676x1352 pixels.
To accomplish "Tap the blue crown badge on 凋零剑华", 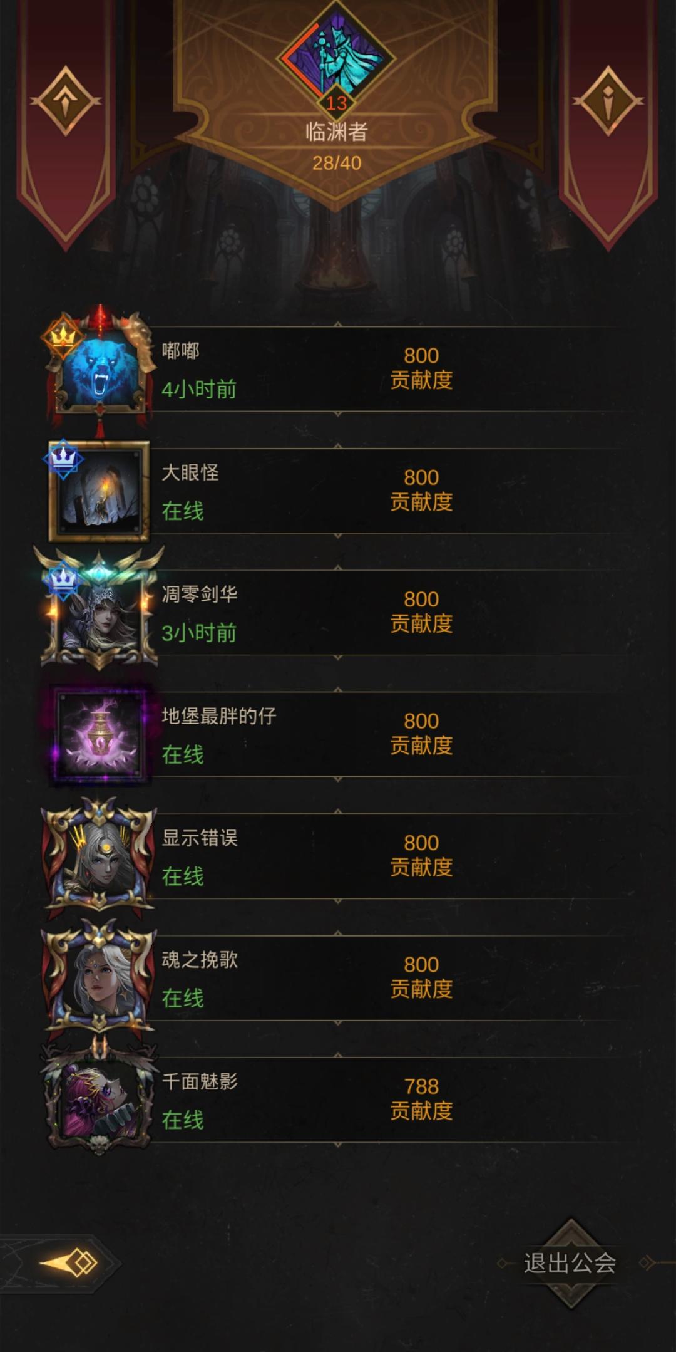I will pyautogui.click(x=62, y=581).
